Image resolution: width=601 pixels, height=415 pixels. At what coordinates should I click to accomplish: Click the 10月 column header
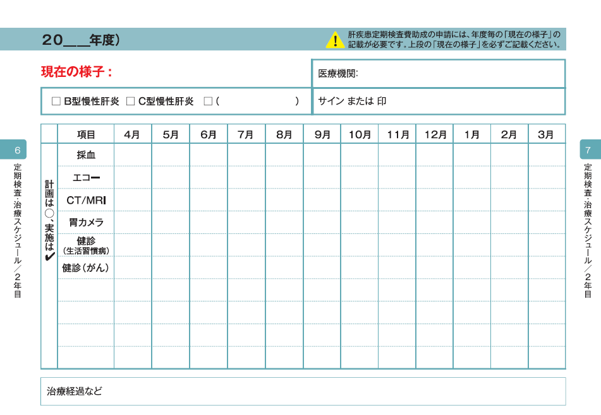coord(360,134)
